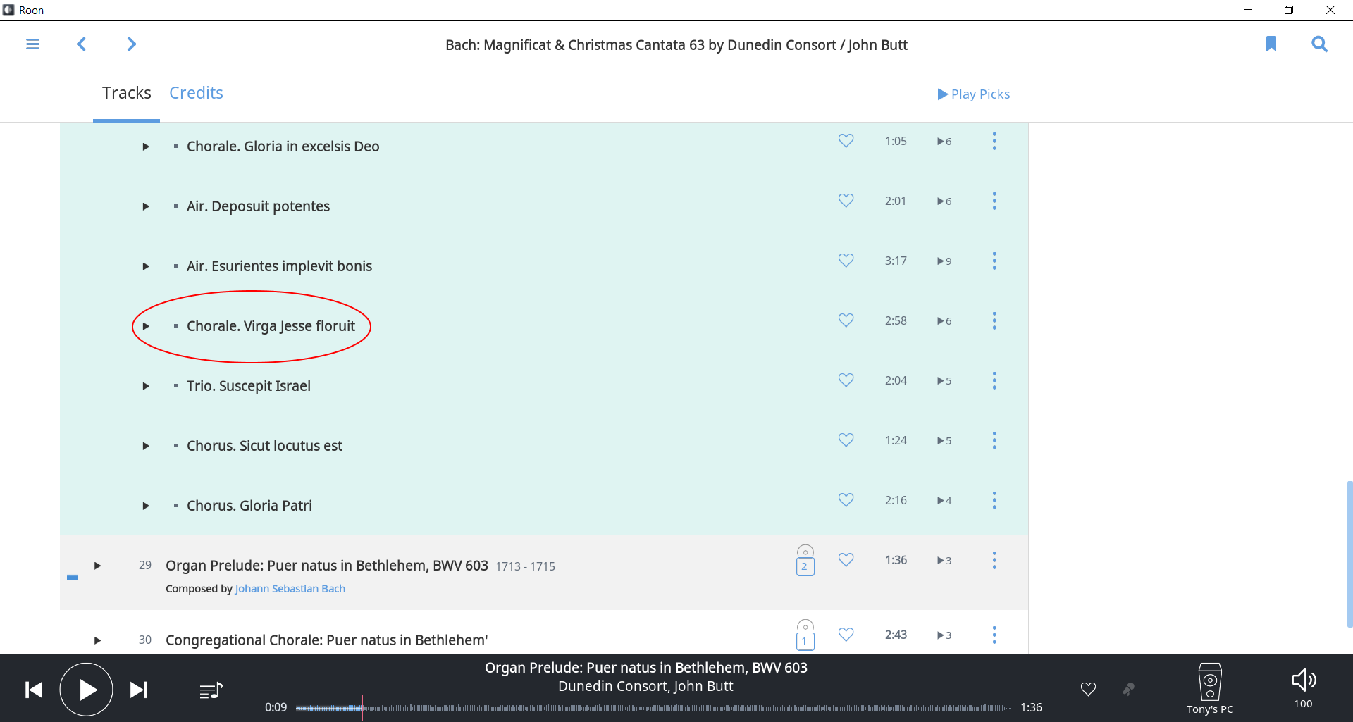
Task: Show 2 performances of Organ Prelude
Action: coord(805,561)
